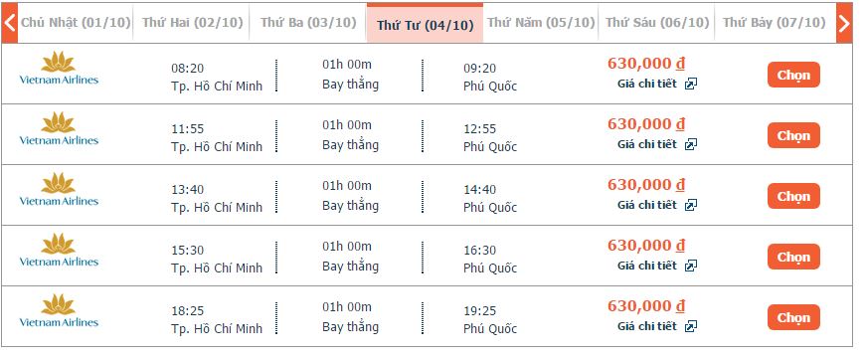Screen dimensions: 865x359
Task: Click the 630,000 đ price of 13:40 flight
Action: 646,185
